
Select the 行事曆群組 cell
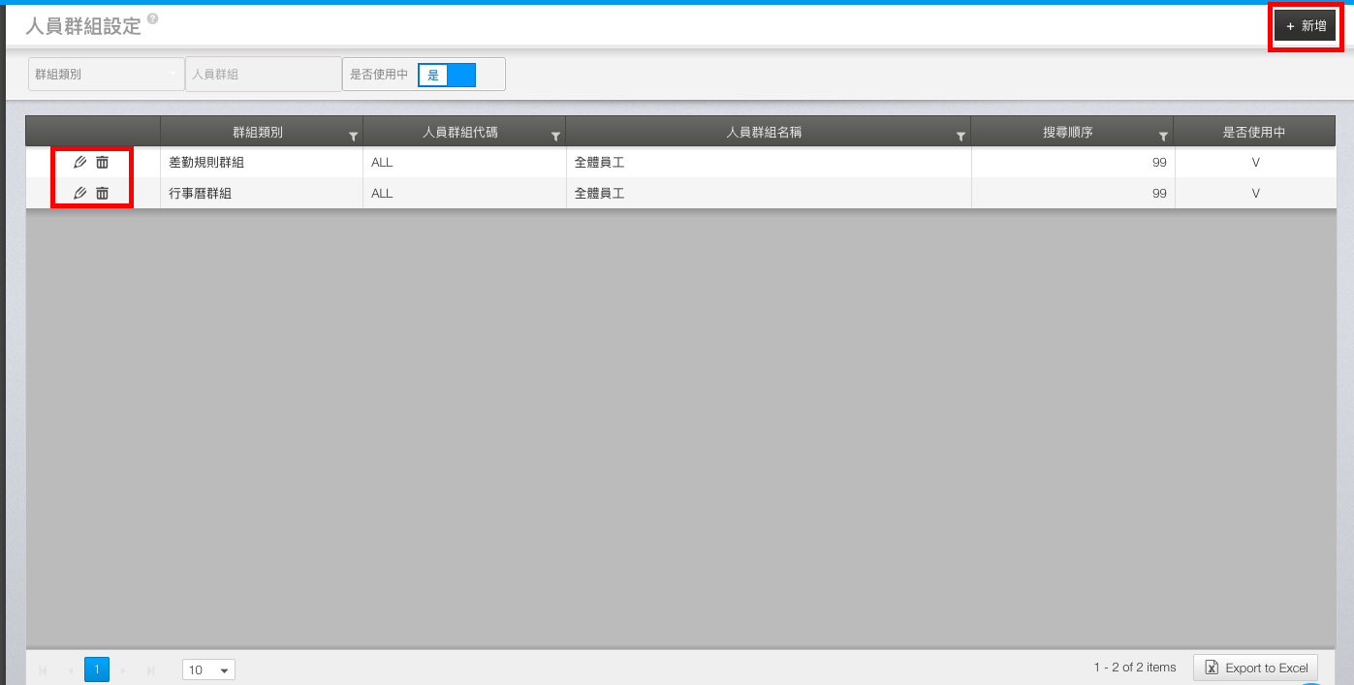pos(262,193)
